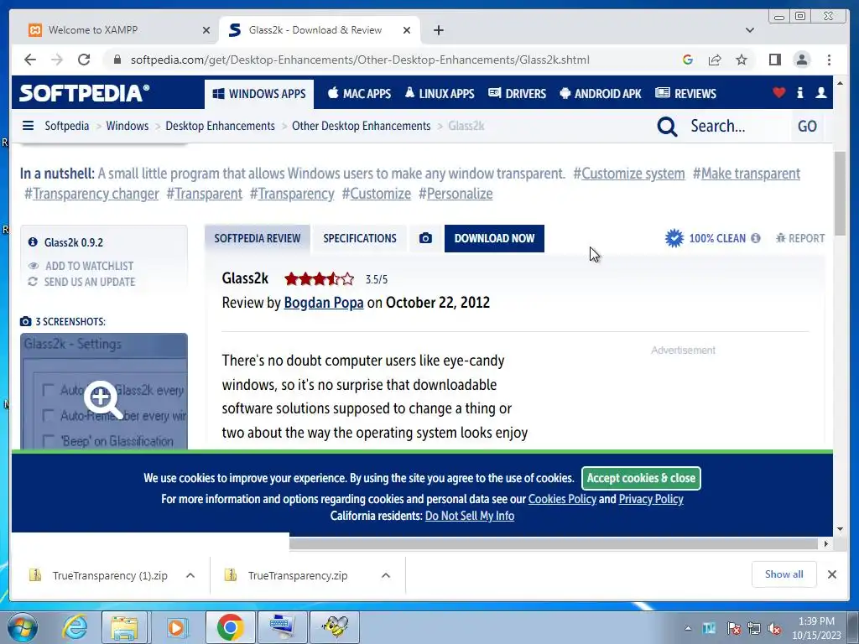Open the WINDOWS APPS menu
The width and height of the screenshot is (859, 644).
pos(259,94)
